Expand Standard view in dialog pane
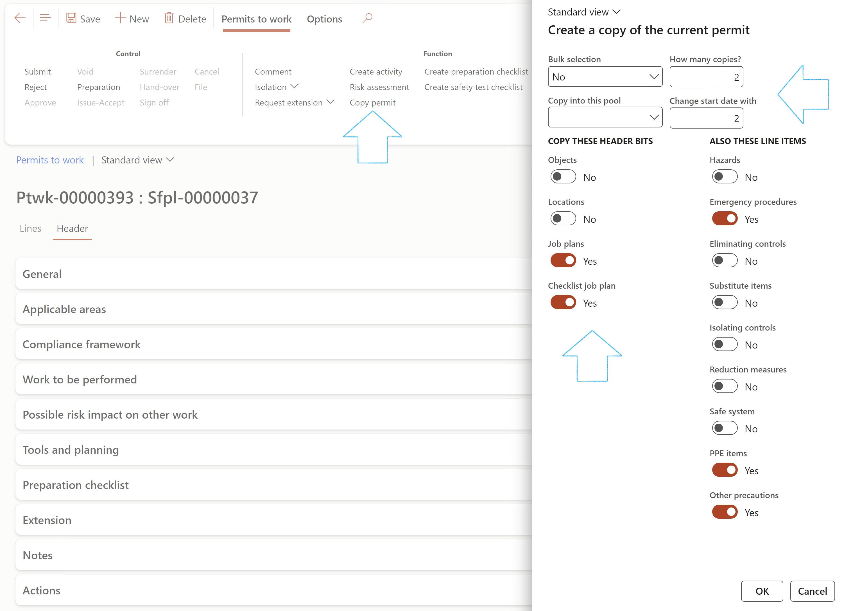 584,12
